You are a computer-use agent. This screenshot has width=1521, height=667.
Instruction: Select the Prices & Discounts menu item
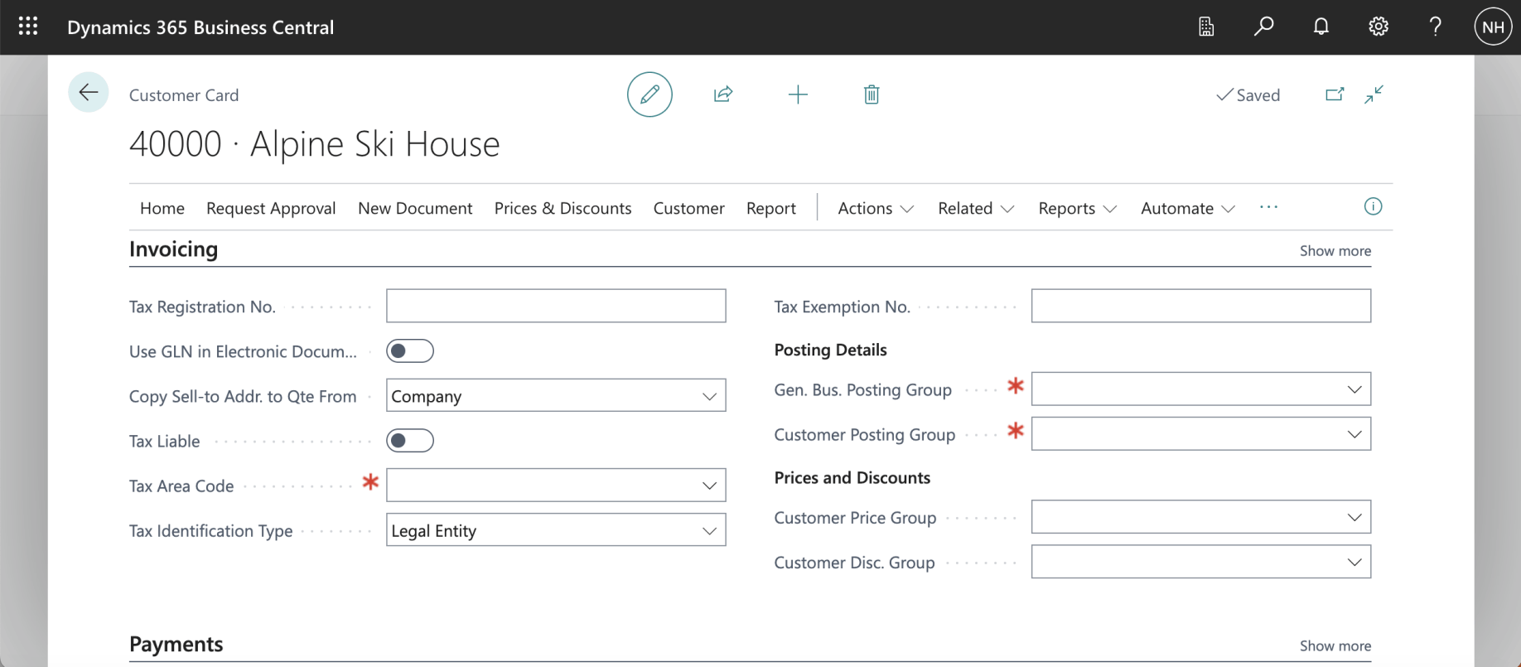pyautogui.click(x=563, y=208)
